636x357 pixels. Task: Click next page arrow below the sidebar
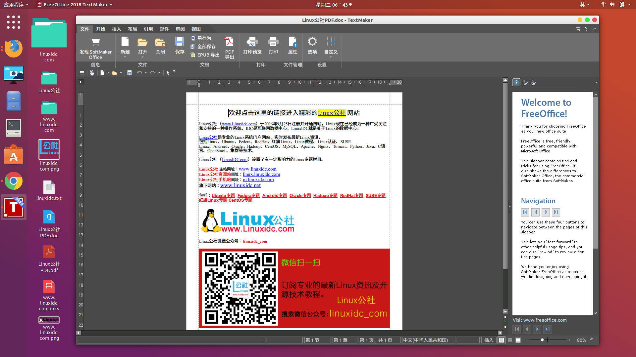coord(537,329)
